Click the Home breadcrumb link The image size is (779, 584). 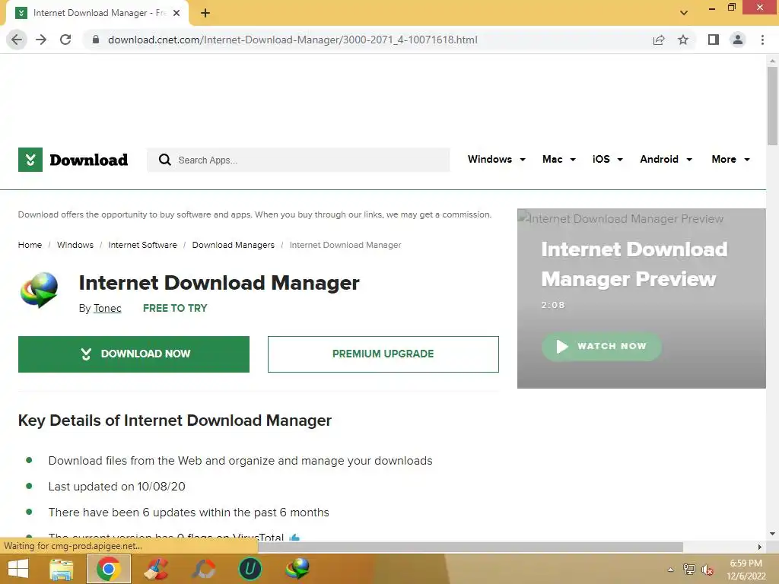tap(30, 245)
